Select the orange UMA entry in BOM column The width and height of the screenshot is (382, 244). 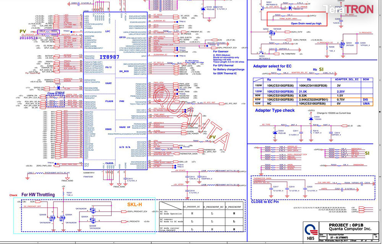point(366,103)
